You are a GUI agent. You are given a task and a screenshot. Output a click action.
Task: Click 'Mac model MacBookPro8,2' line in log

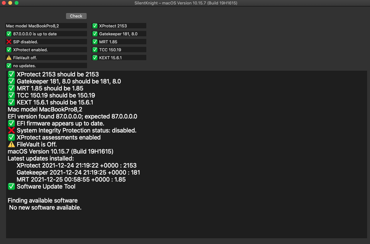[45, 109]
